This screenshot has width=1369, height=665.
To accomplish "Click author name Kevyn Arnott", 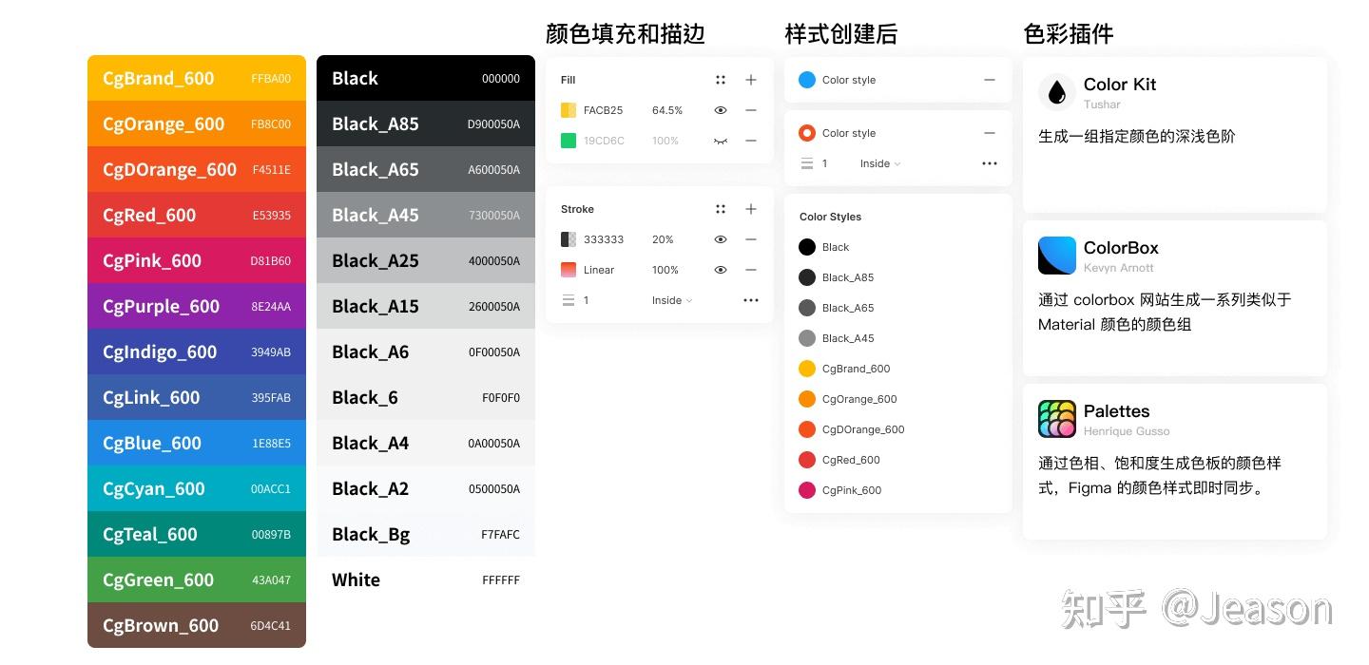I will (x=1119, y=268).
